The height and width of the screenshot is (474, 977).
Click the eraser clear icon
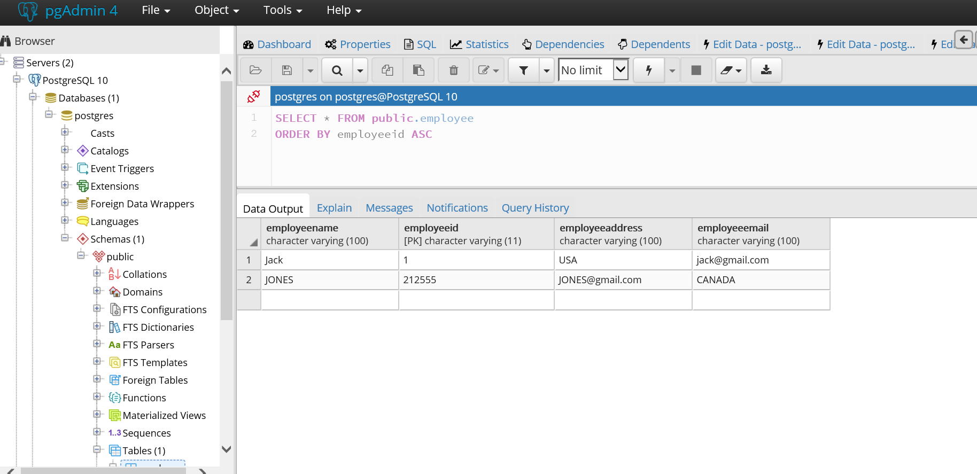[731, 71]
